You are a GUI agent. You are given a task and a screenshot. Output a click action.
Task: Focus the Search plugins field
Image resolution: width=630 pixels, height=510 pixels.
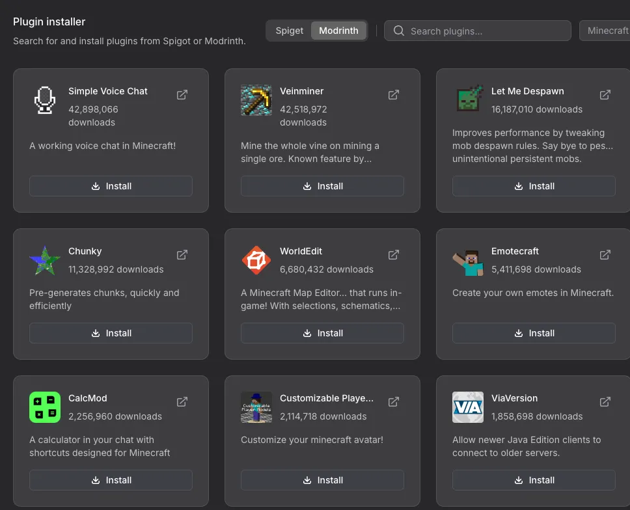click(x=477, y=31)
